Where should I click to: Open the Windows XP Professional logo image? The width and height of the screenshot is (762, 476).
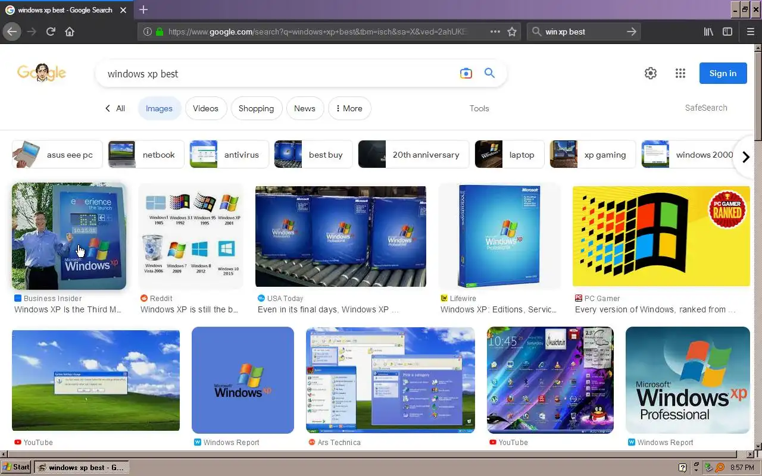coord(688,380)
